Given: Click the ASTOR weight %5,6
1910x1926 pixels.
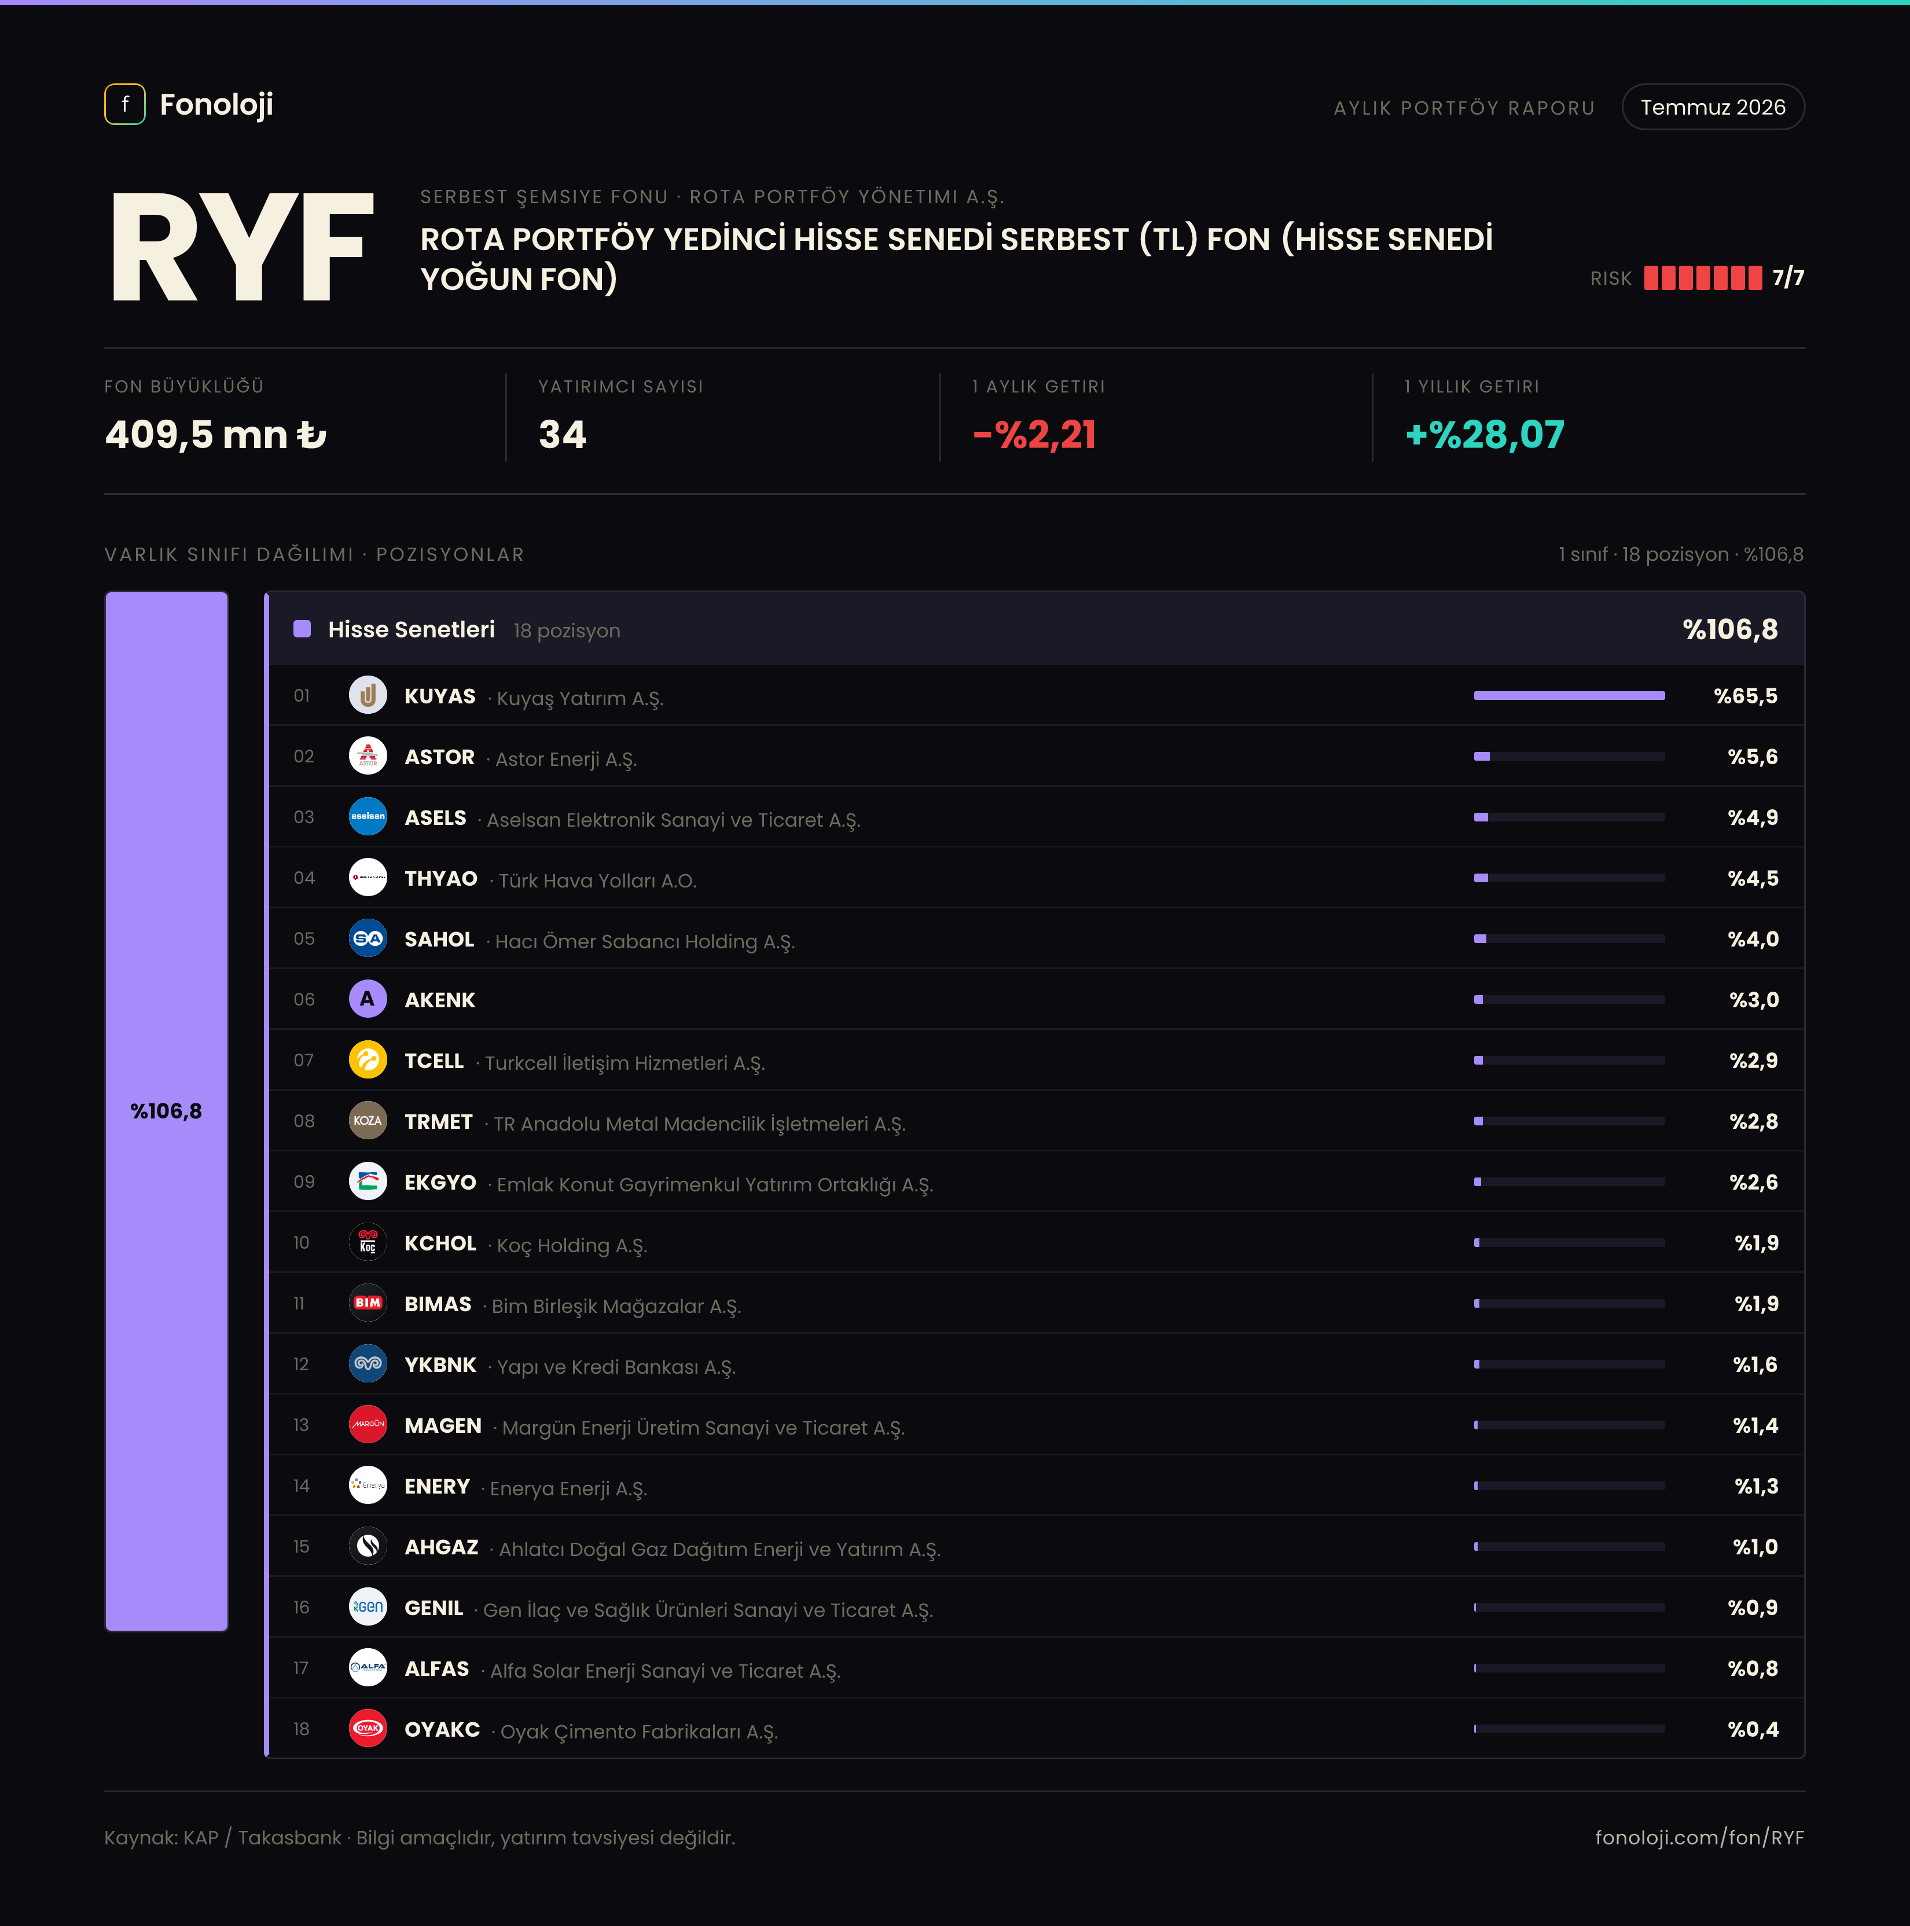Looking at the screenshot, I should pyautogui.click(x=1753, y=757).
